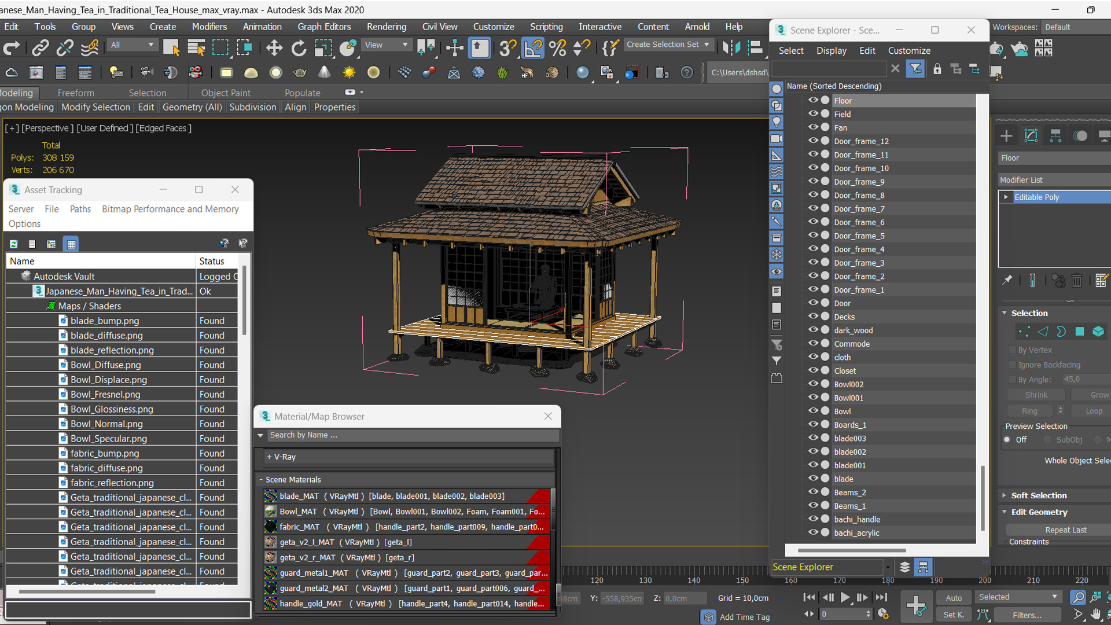Open the Display menu in Scene Explorer
Image resolution: width=1111 pixels, height=625 pixels.
[x=831, y=50]
